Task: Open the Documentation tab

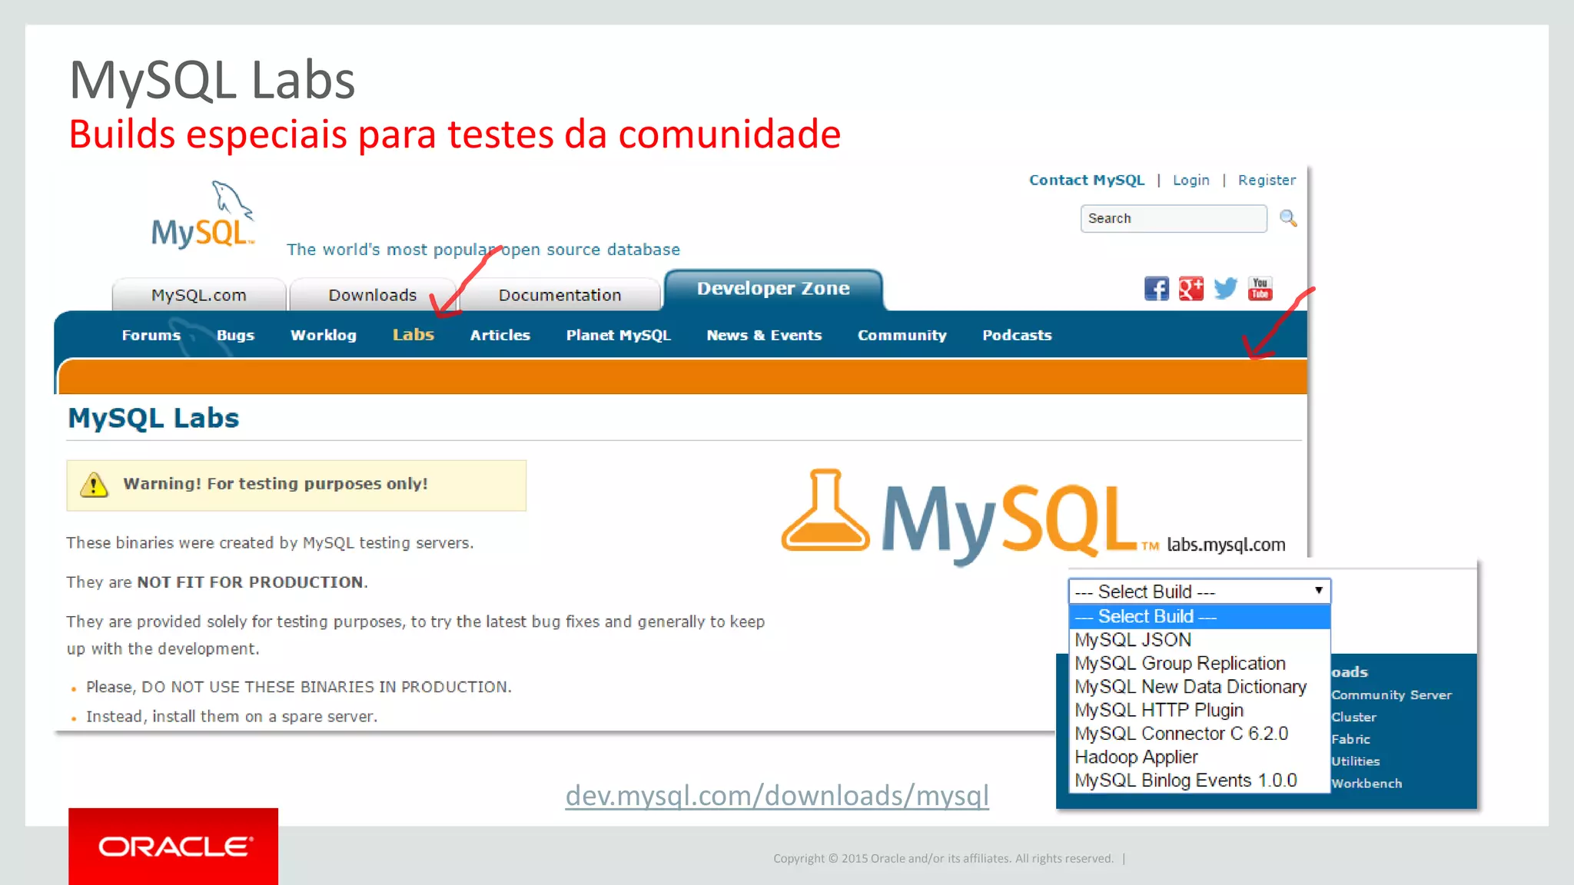Action: click(560, 295)
